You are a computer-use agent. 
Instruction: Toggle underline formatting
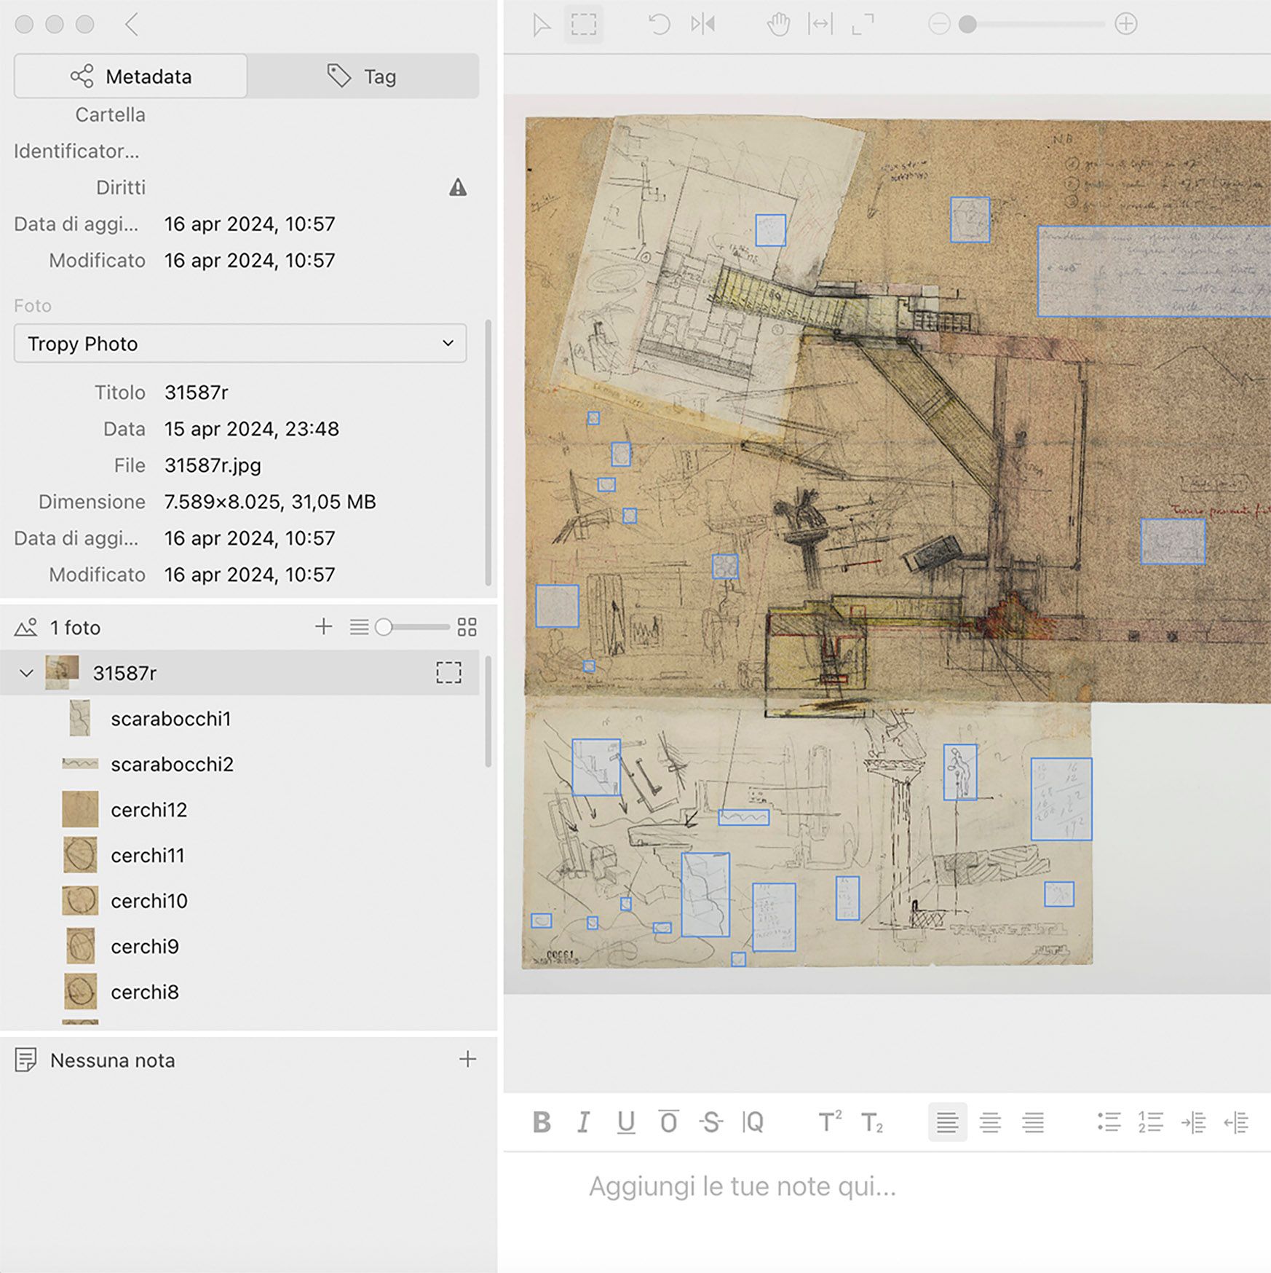626,1122
